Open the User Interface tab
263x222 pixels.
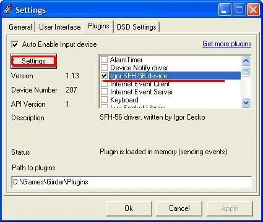59,27
